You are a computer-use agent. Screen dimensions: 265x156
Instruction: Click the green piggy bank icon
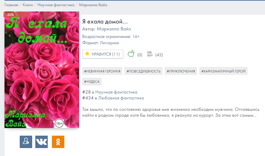coord(131,53)
